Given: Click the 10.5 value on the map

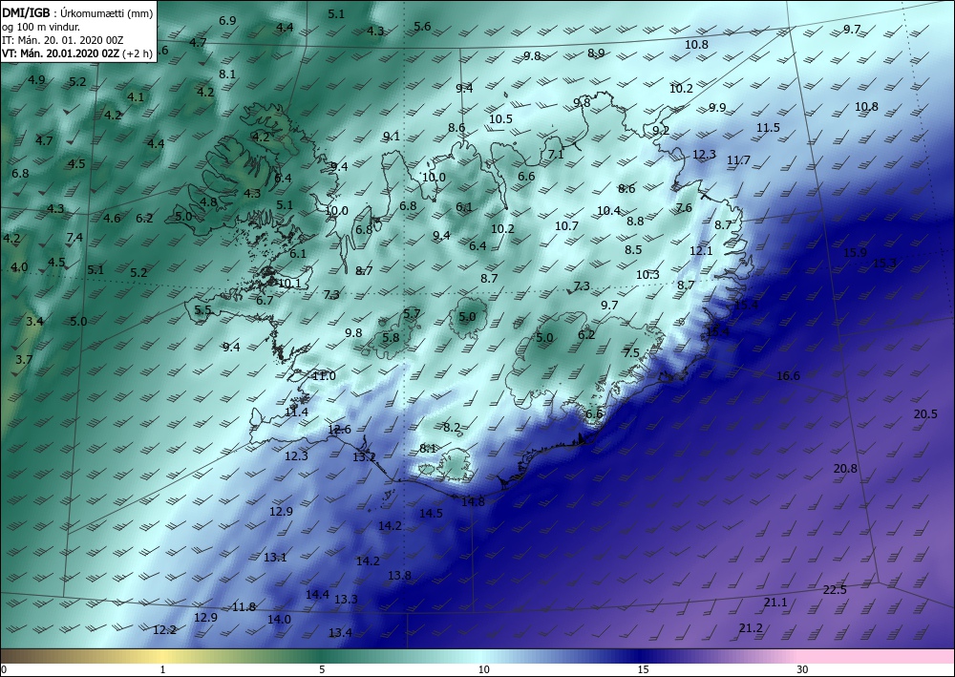Looking at the screenshot, I should click(500, 118).
